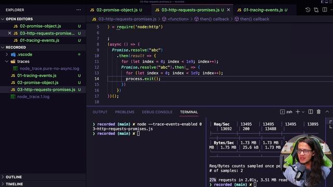
Task: Click the 03-http-requests-promises.js breadcrumb
Action: [x=127, y=19]
